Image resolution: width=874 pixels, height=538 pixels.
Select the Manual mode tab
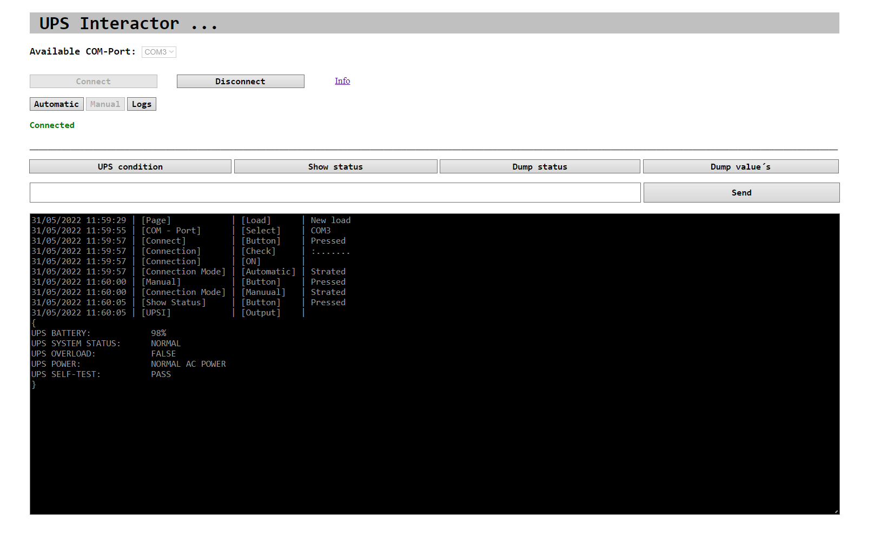[x=105, y=104]
